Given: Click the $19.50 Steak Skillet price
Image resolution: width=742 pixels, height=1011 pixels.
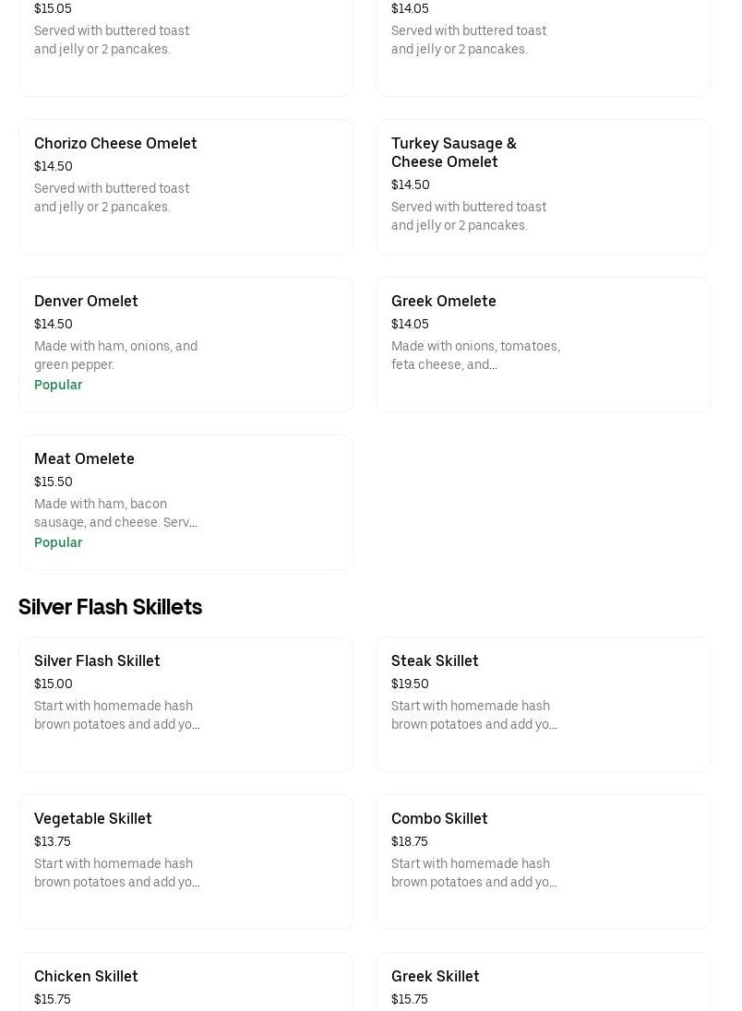Looking at the screenshot, I should [410, 684].
